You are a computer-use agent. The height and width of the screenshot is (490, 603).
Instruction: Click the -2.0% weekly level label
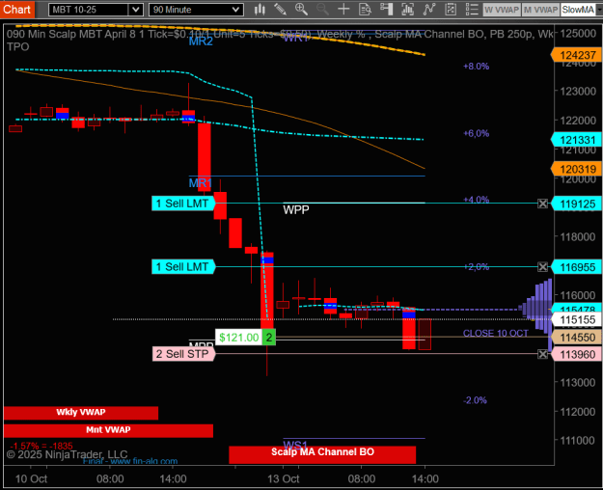pyautogui.click(x=475, y=400)
